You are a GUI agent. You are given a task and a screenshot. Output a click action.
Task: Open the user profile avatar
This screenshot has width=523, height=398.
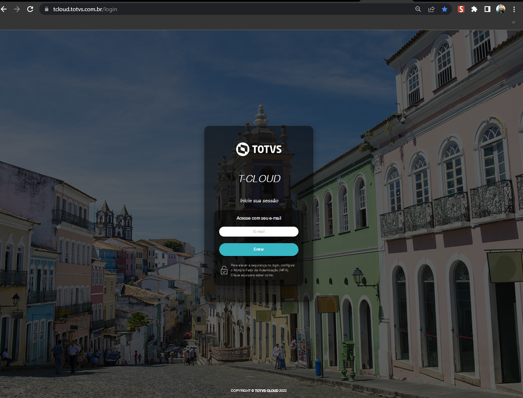501,9
